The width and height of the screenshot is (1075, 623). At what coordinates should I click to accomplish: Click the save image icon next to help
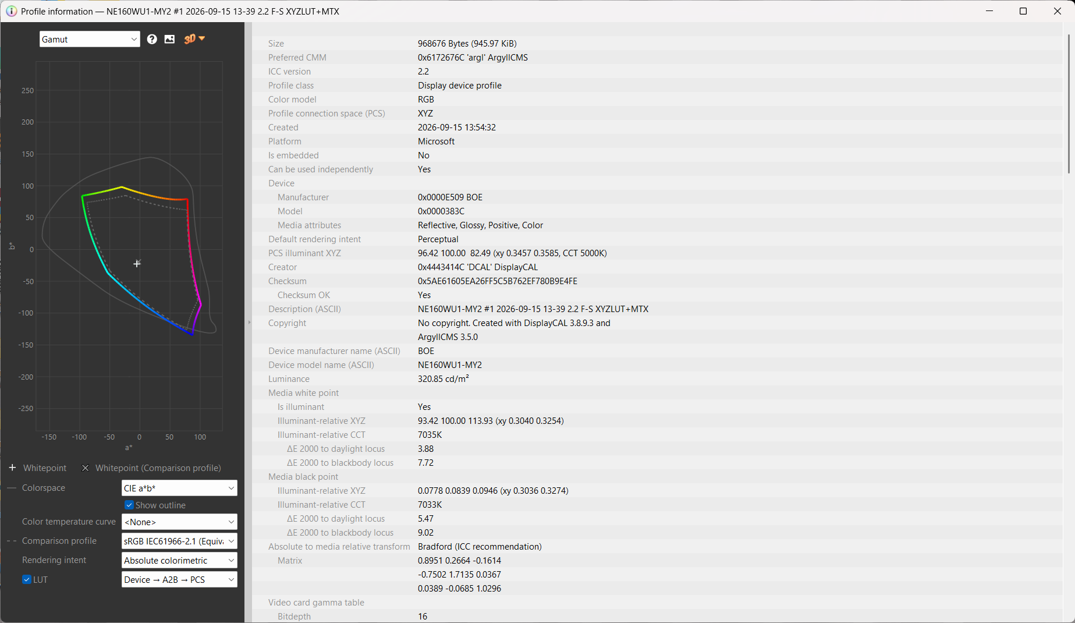tap(169, 39)
